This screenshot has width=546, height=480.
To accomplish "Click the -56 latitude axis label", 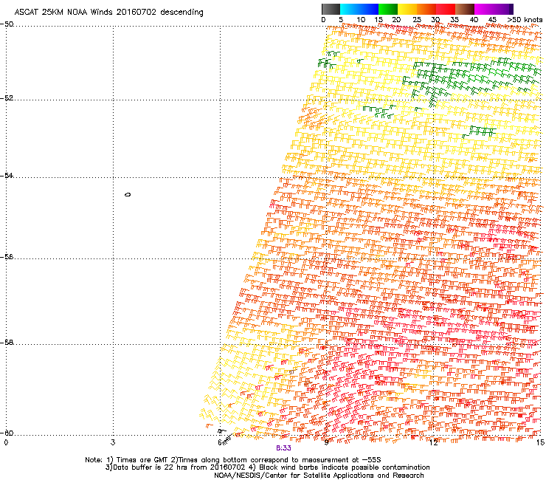I will tap(7, 257).
